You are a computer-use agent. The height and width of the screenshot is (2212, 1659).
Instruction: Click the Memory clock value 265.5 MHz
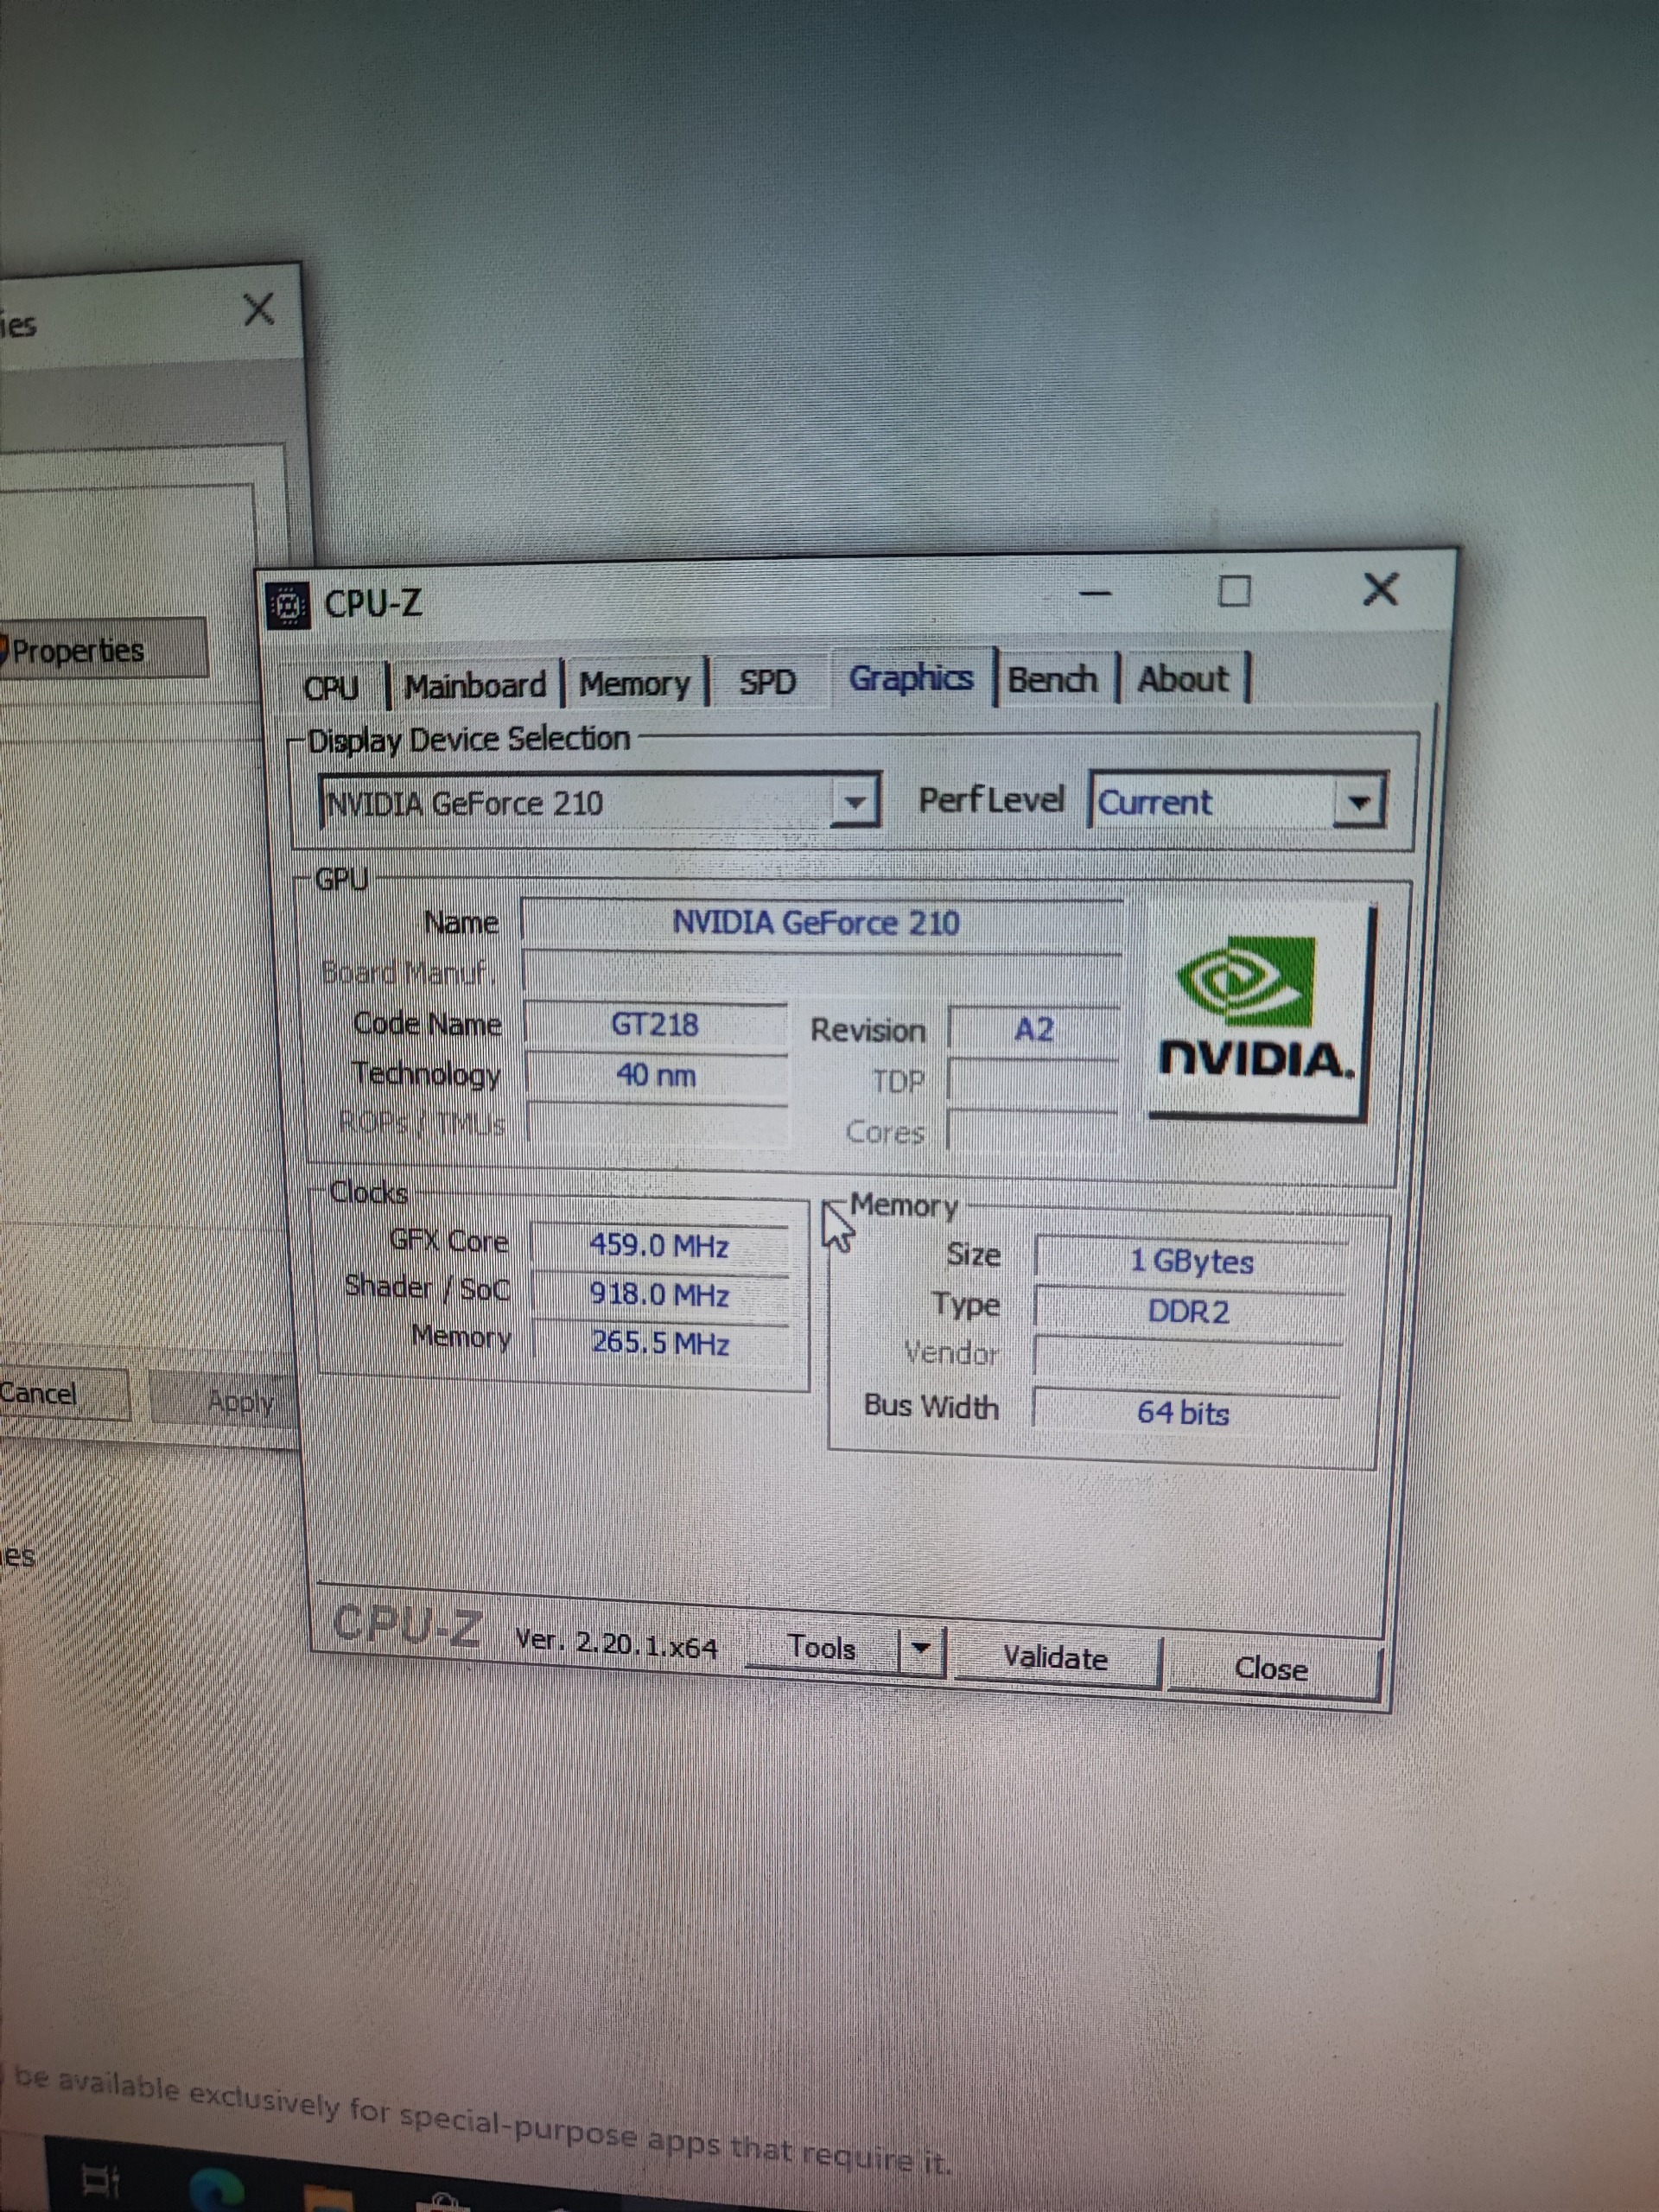pyautogui.click(x=661, y=1343)
